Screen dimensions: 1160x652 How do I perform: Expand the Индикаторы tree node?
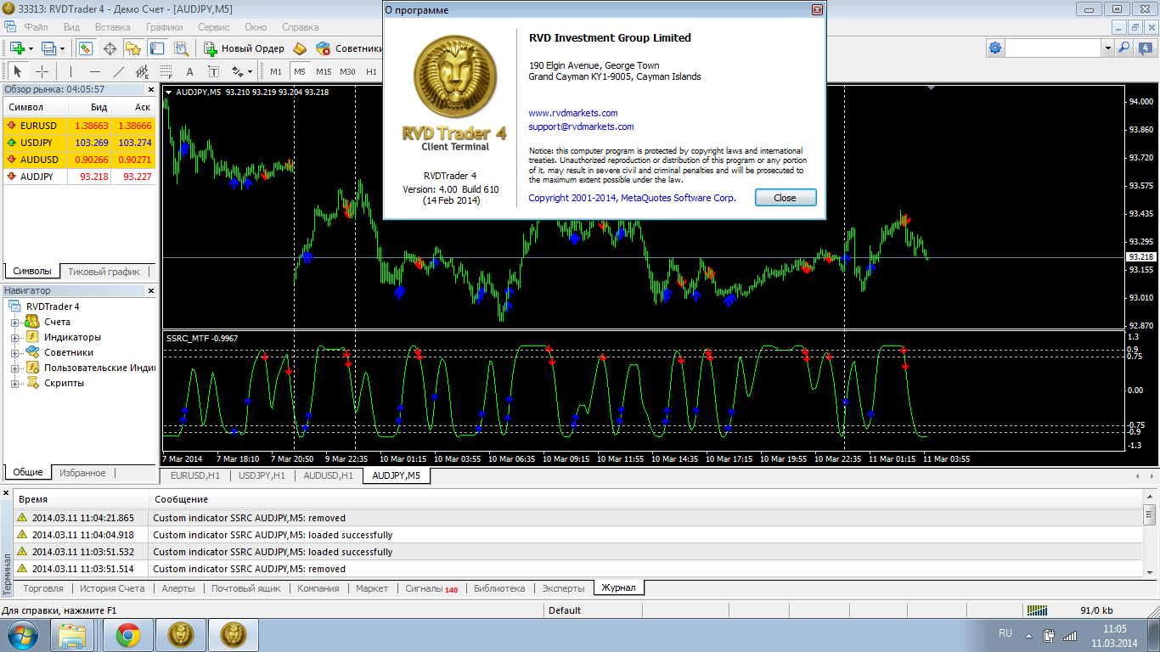click(14, 338)
